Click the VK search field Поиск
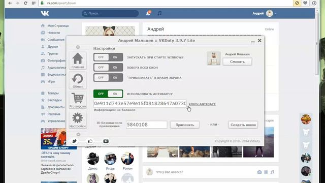The image size is (325, 183). [110, 13]
